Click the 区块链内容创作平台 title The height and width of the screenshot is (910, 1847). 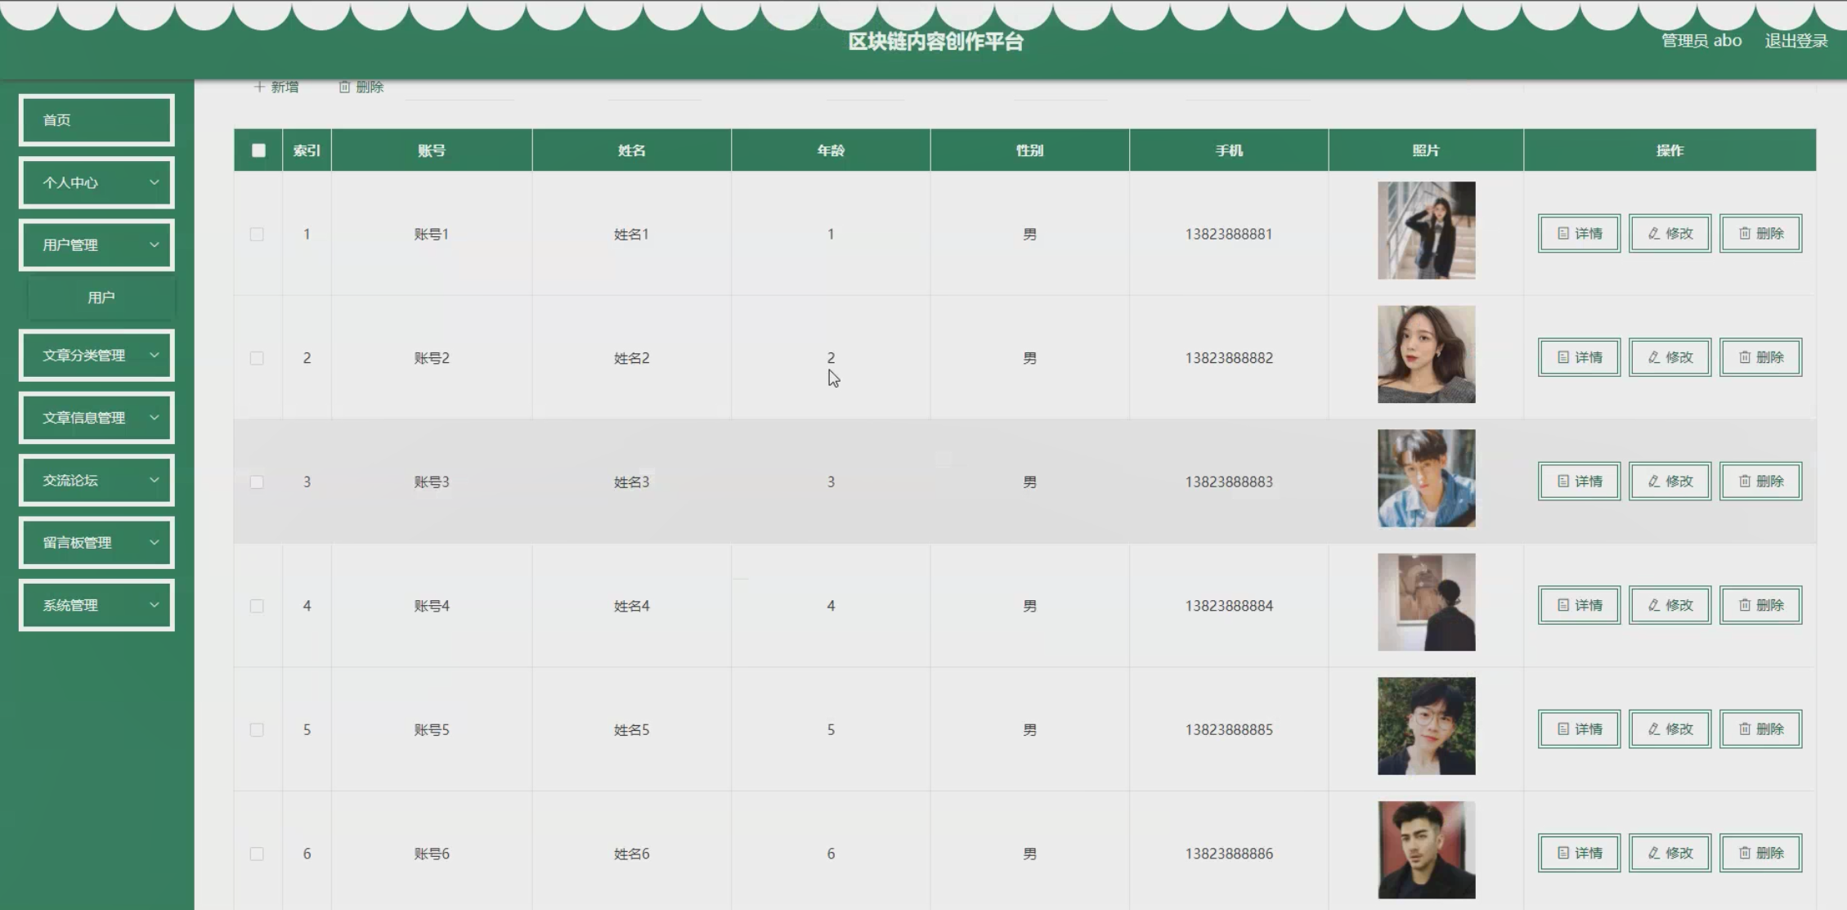click(935, 42)
